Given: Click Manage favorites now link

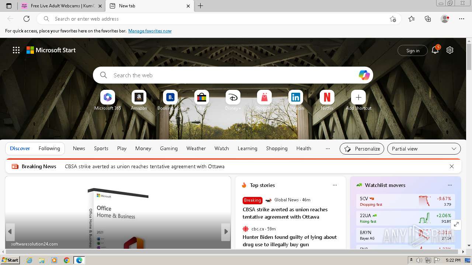Looking at the screenshot, I should click(150, 31).
